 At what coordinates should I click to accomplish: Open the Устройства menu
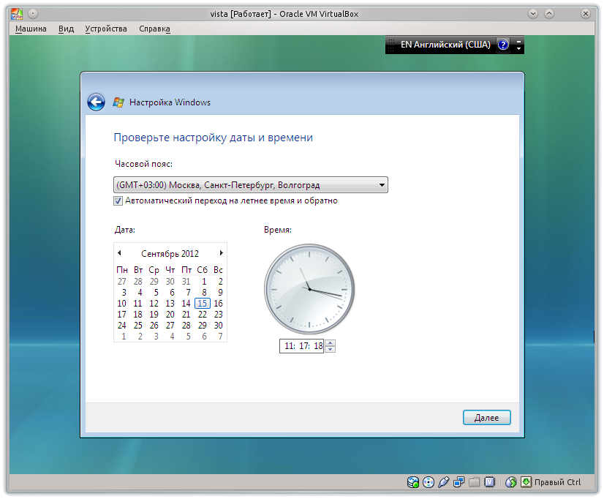[105, 29]
